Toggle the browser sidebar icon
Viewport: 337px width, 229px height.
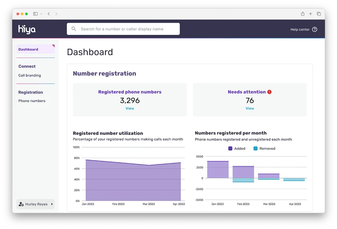point(35,13)
